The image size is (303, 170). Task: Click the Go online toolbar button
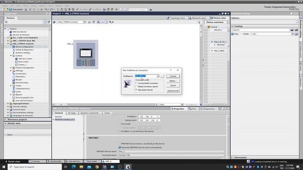coord(82,9)
